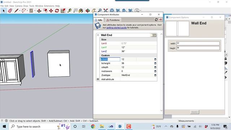Open details icon for bcheight row
The width and height of the screenshot is (231, 130).
(155, 63)
